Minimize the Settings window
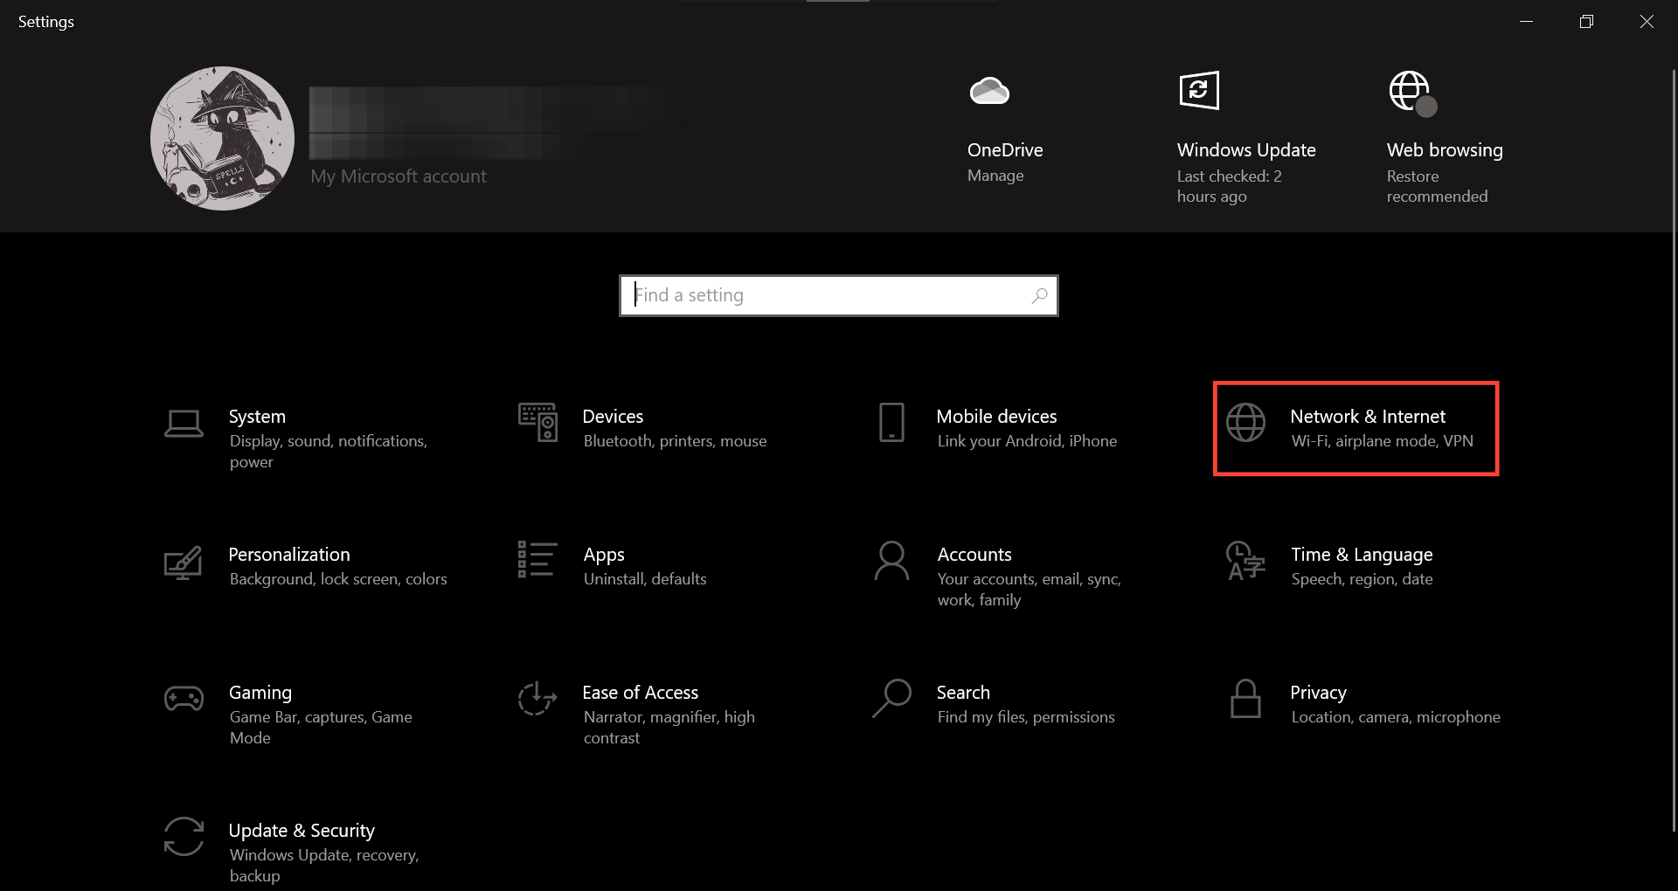The width and height of the screenshot is (1678, 891). click(1526, 22)
